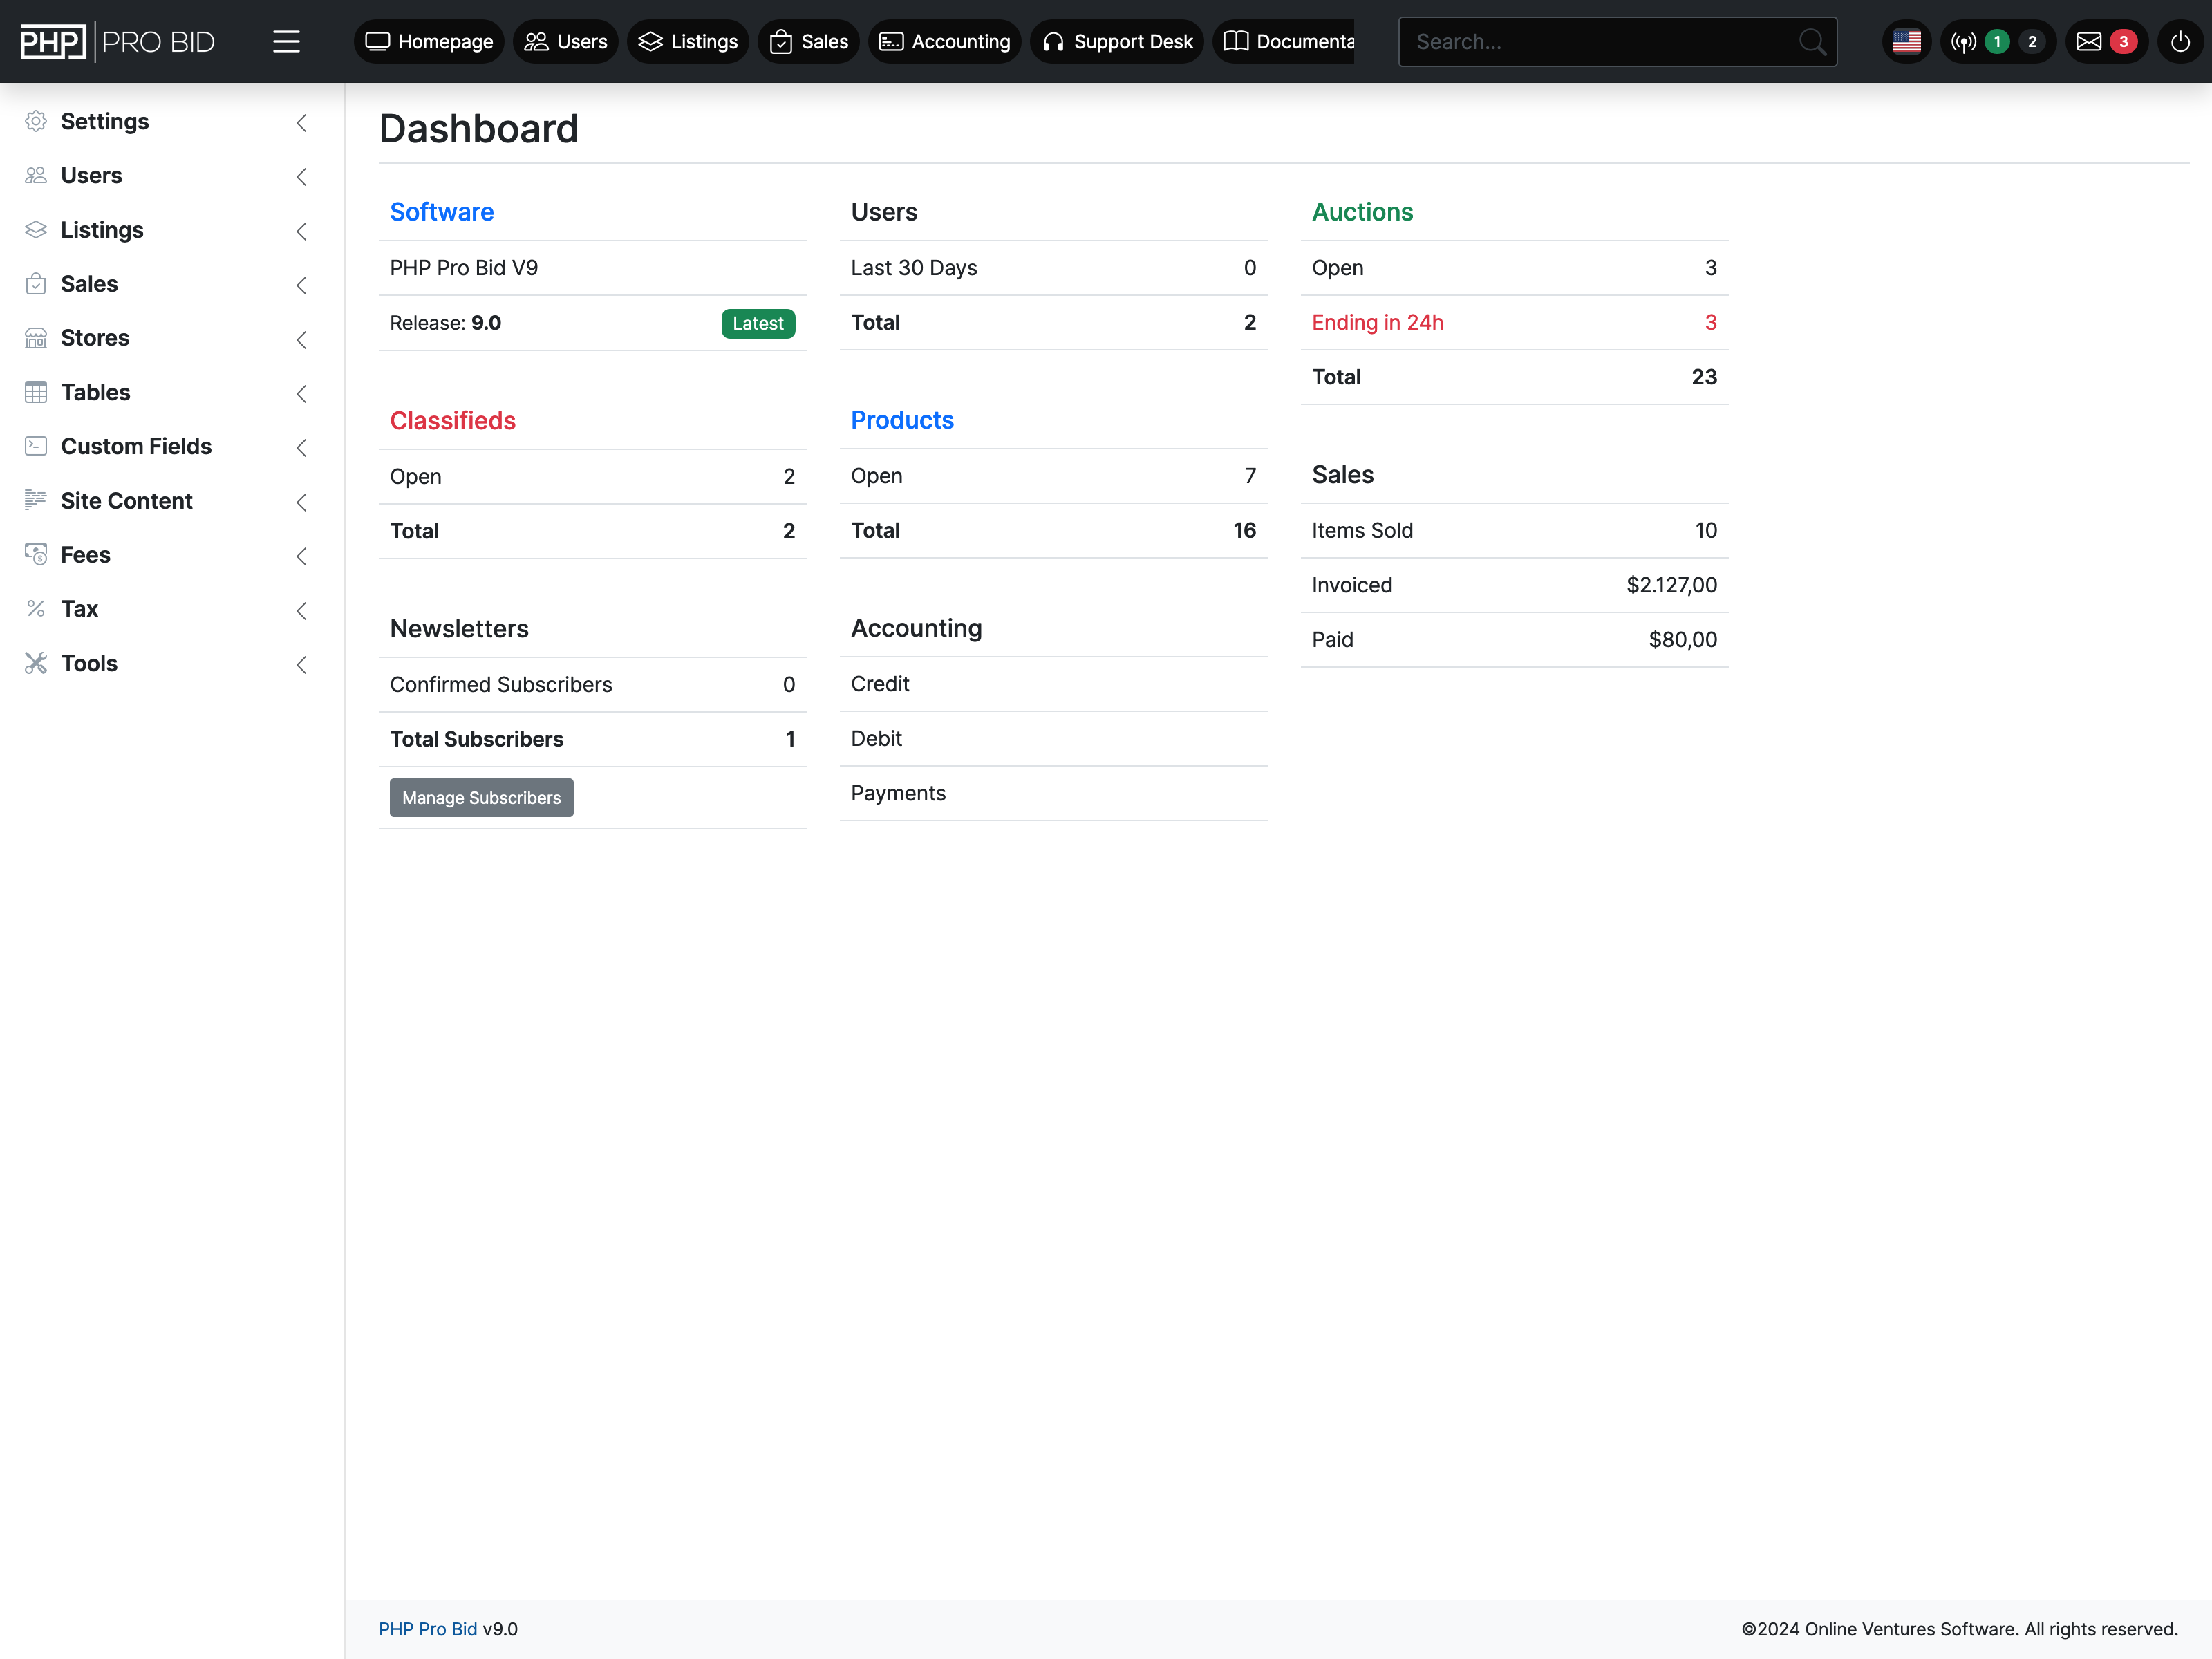Screen dimensions: 2212x1659
Task: Expand the Listings sidebar chevron
Action: (301, 231)
